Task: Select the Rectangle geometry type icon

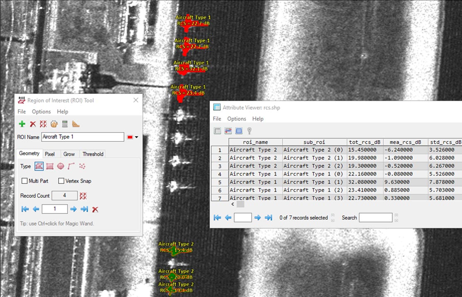Action: click(x=50, y=166)
